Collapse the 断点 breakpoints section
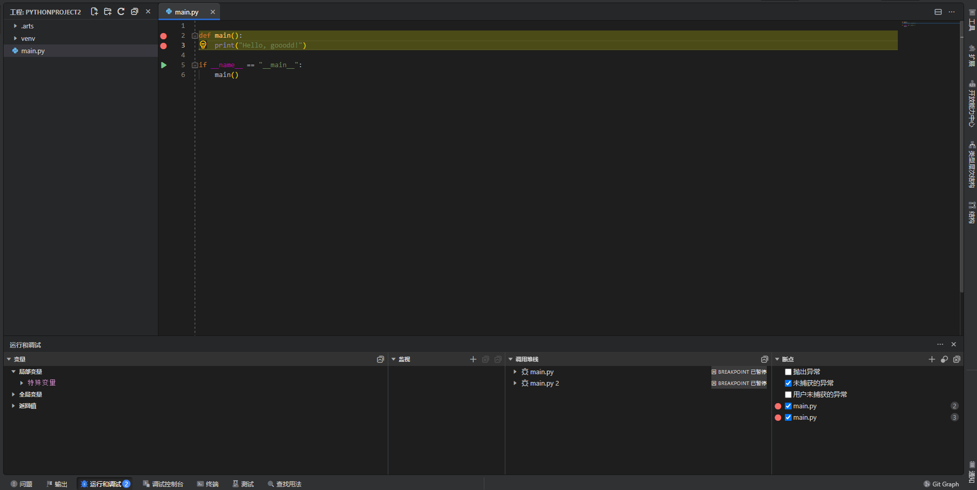The width and height of the screenshot is (977, 490). point(777,359)
